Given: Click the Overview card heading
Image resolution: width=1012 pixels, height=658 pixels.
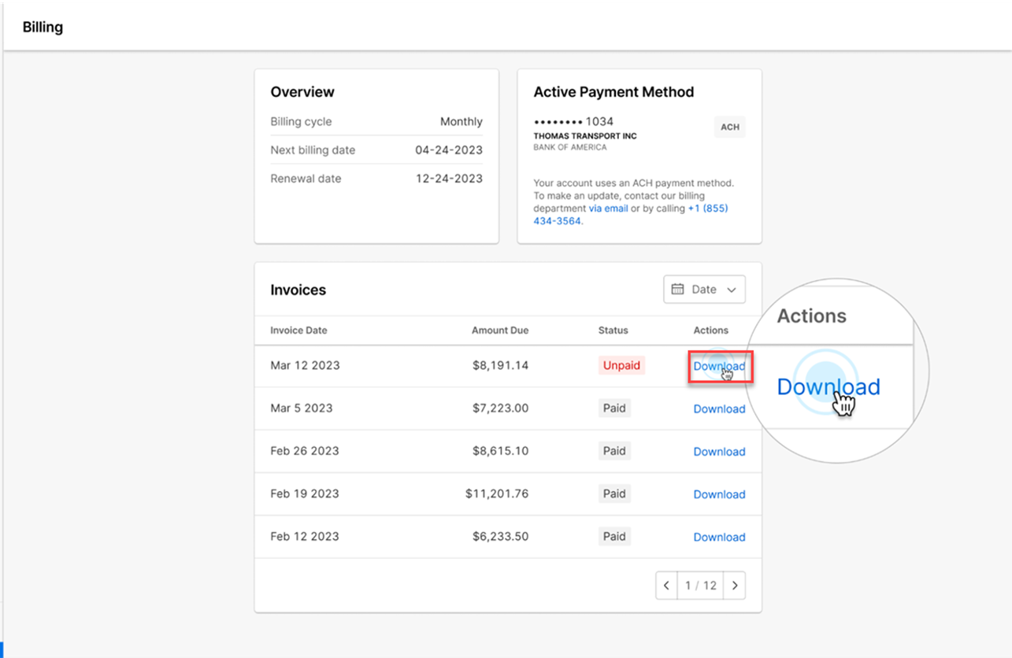Looking at the screenshot, I should (x=302, y=92).
